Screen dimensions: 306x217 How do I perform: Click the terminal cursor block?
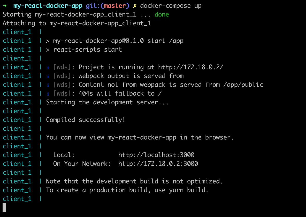point(4,207)
